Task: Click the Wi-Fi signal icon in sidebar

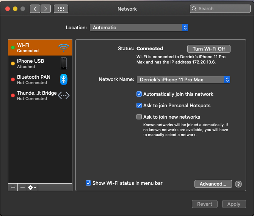Action: coord(64,48)
